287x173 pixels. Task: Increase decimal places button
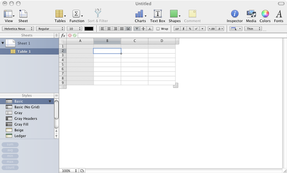[220, 29]
